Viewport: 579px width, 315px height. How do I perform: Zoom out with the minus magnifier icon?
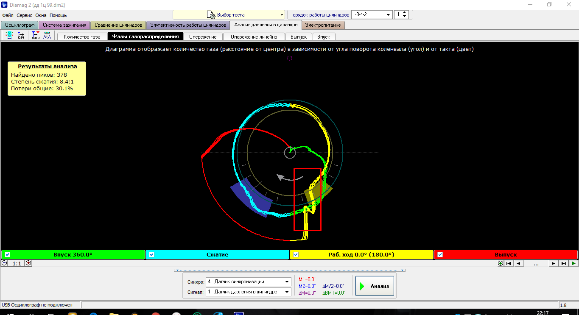(x=4, y=263)
